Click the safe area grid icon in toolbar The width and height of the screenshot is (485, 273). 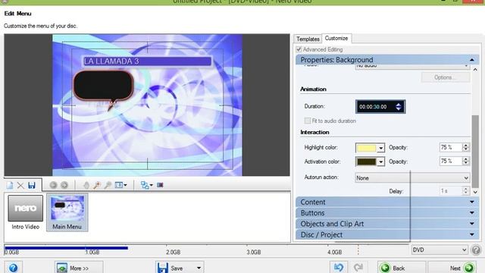[160, 185]
